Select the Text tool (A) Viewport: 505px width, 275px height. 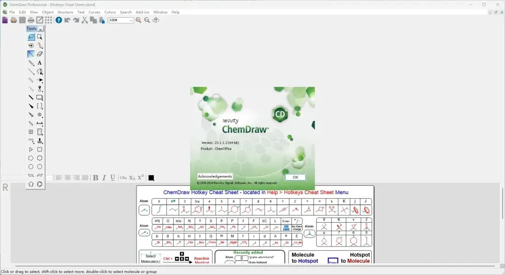[x=40, y=63]
